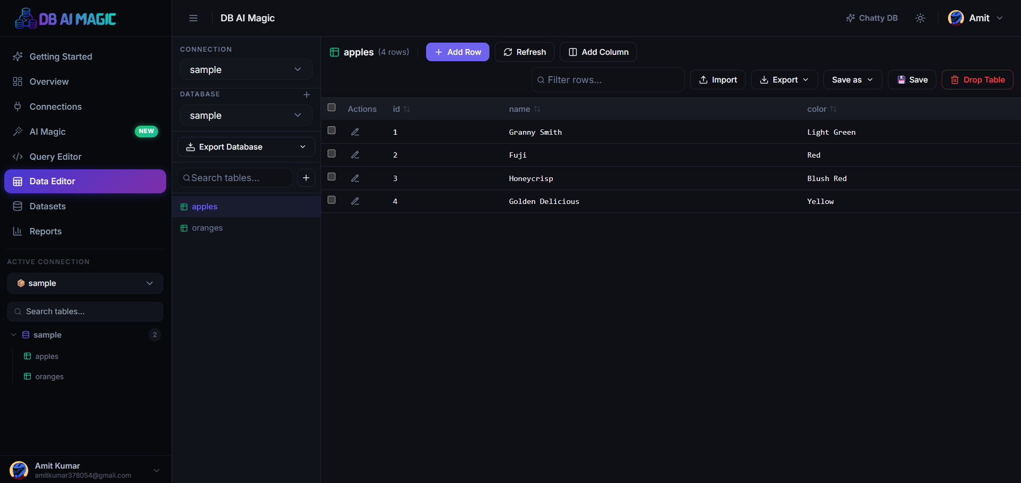1021x483 pixels.
Task: Open the Database sample dropdown
Action: [x=246, y=116]
